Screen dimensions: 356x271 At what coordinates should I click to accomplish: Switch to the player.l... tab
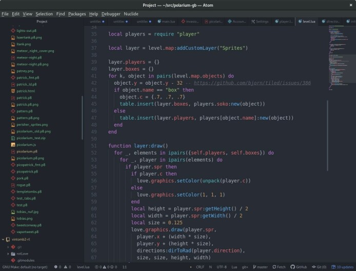pos(283,22)
